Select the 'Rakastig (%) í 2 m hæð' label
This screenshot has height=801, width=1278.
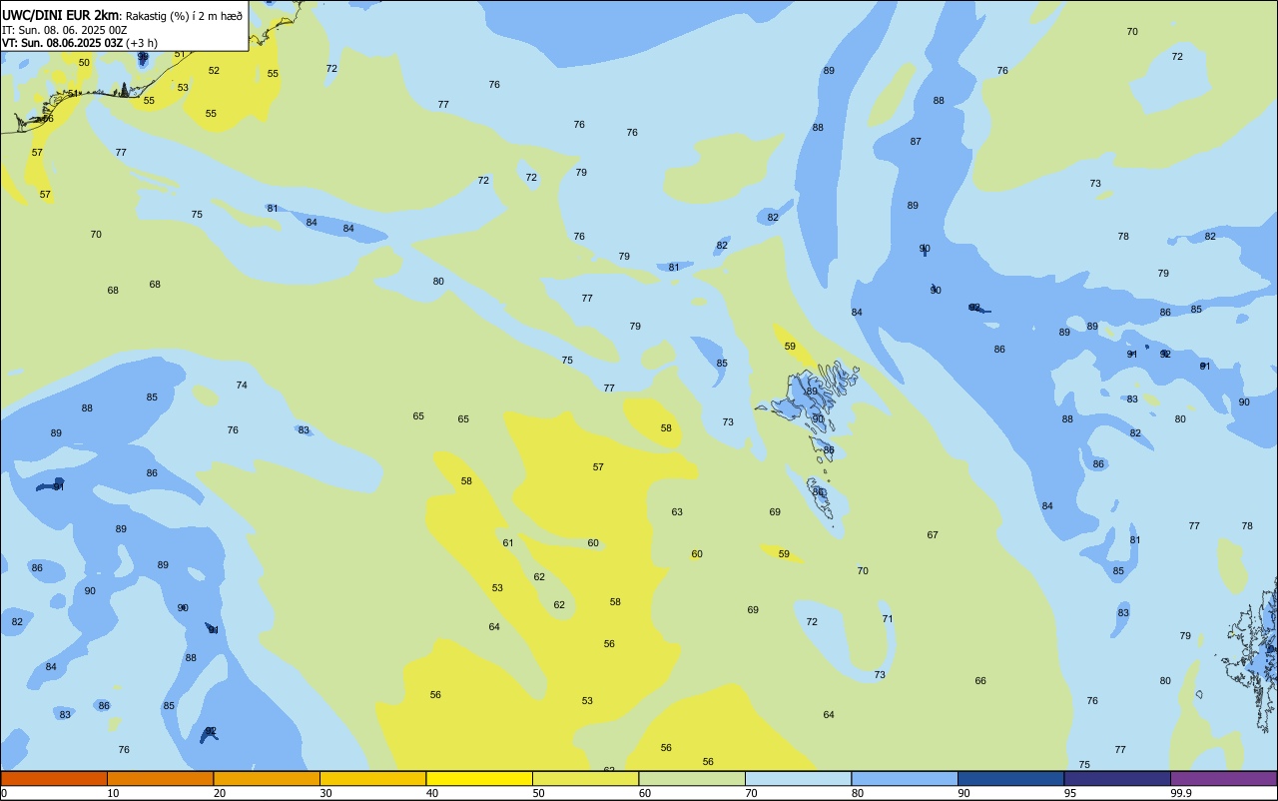point(184,16)
